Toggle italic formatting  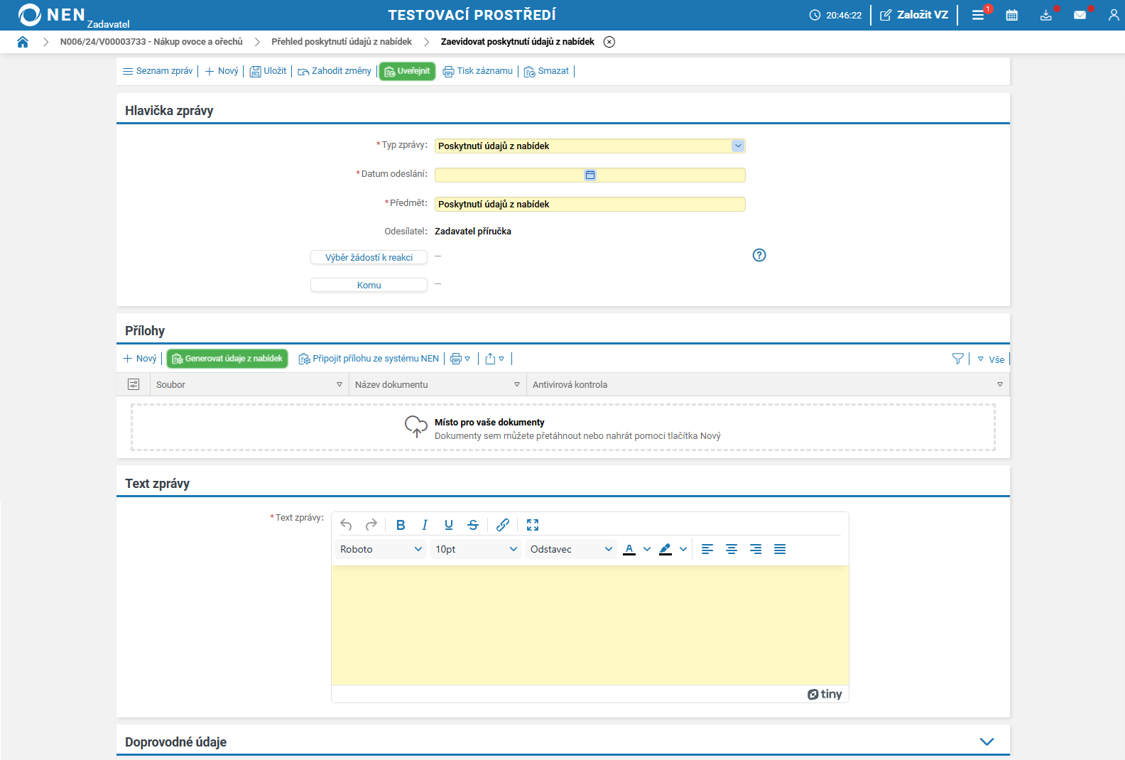pos(425,525)
